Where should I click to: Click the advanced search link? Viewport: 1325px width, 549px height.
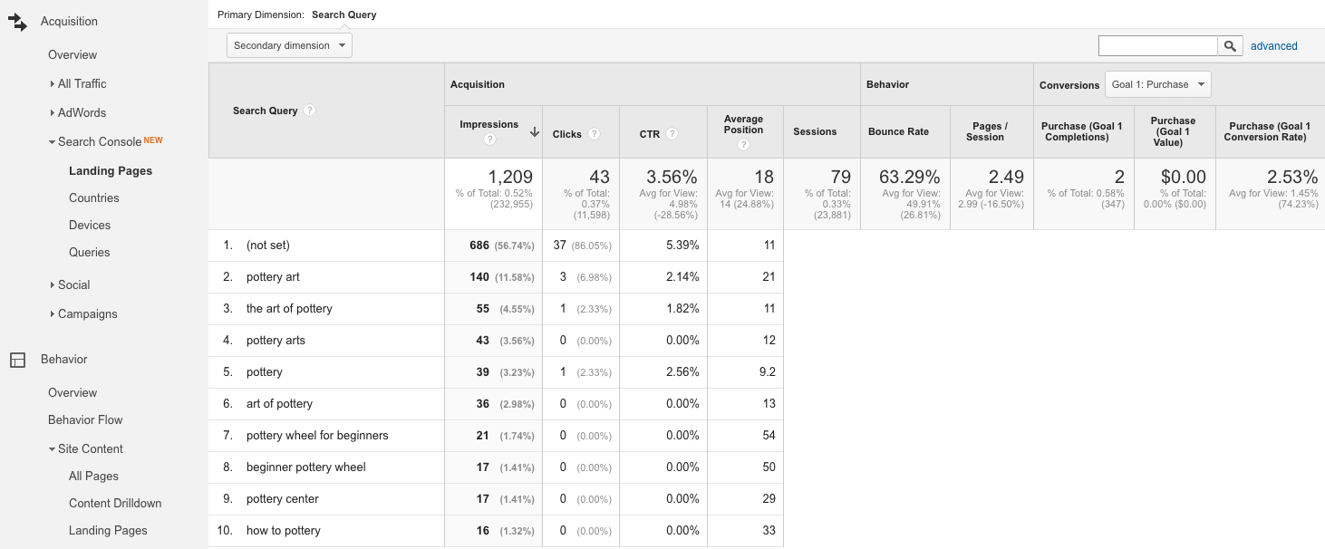1273,45
